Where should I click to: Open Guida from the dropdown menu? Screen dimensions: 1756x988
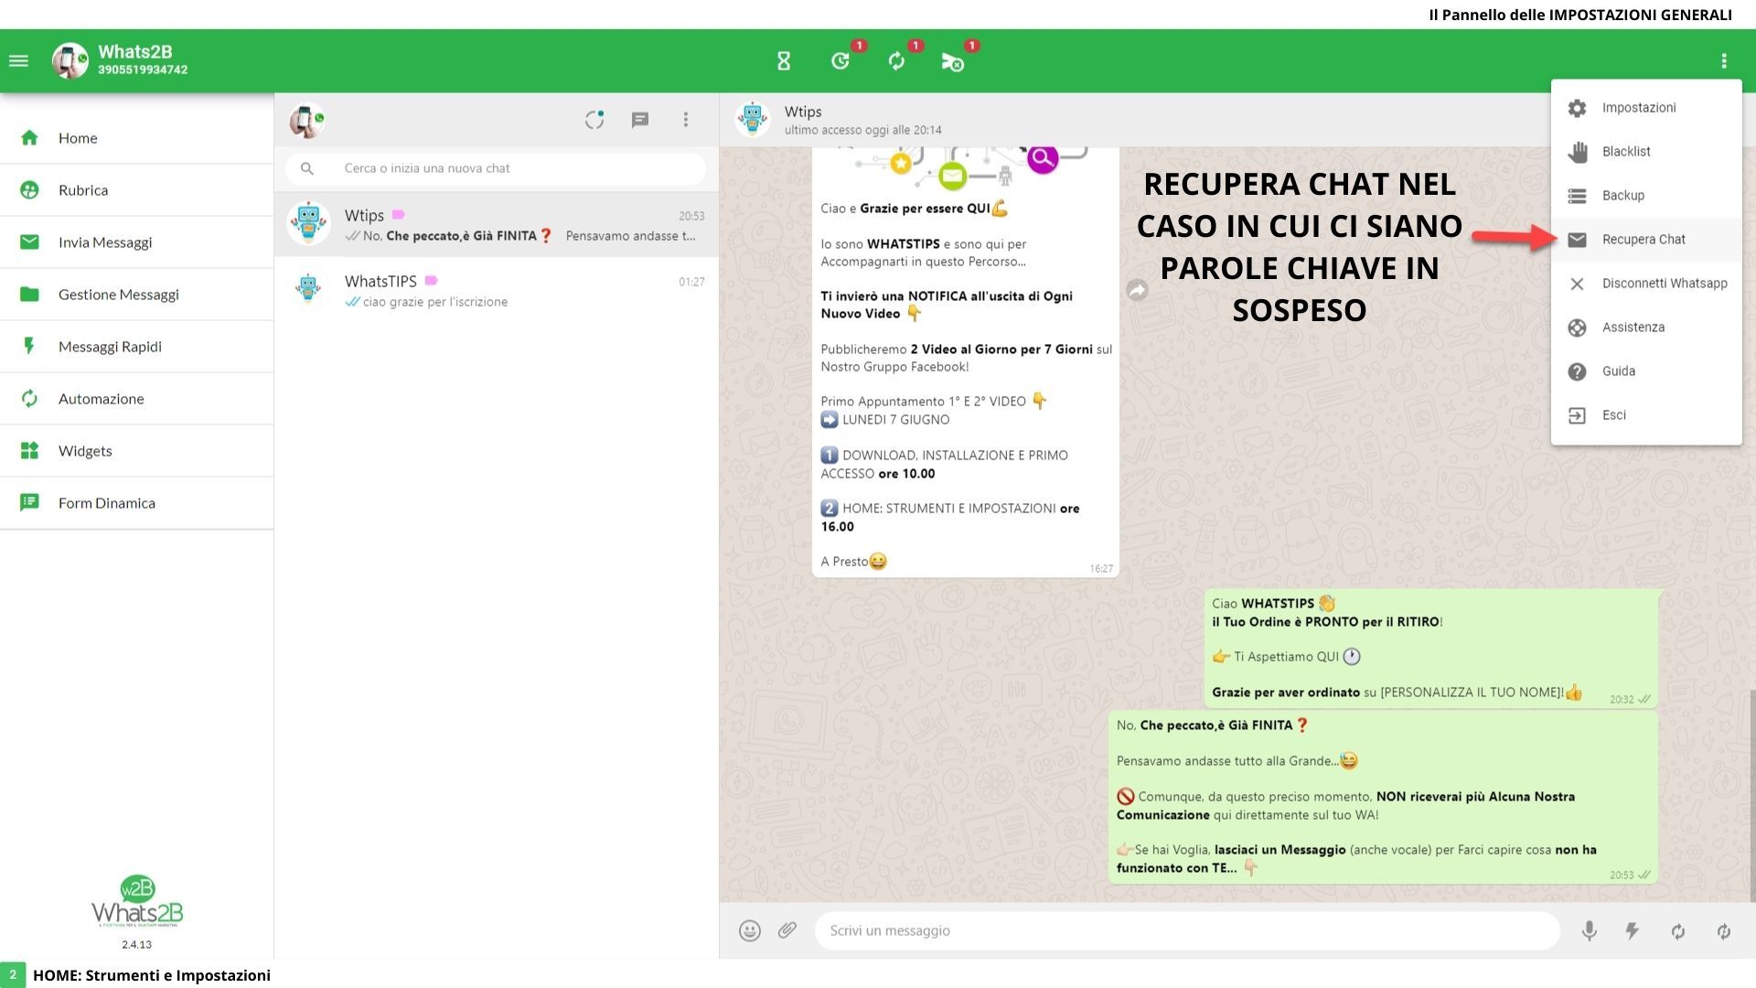click(1646, 371)
